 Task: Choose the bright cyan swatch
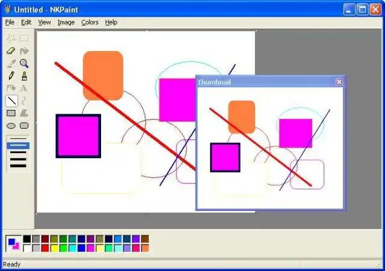(x=72, y=248)
